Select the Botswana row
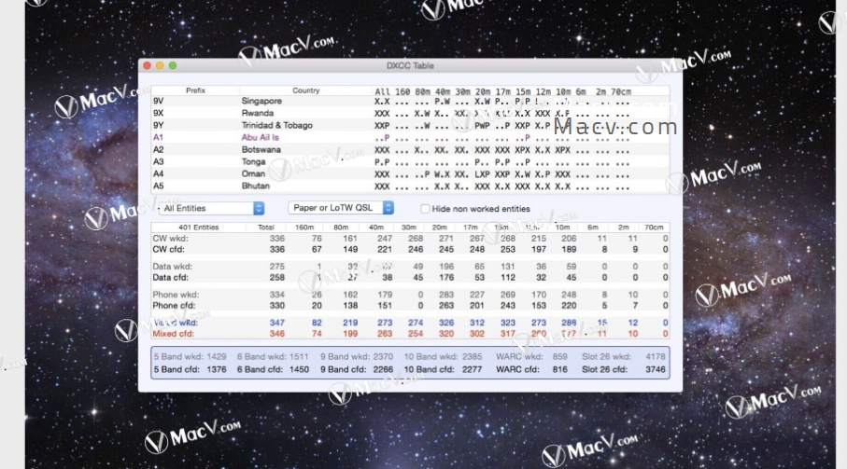The height and width of the screenshot is (469, 847). 410,149
